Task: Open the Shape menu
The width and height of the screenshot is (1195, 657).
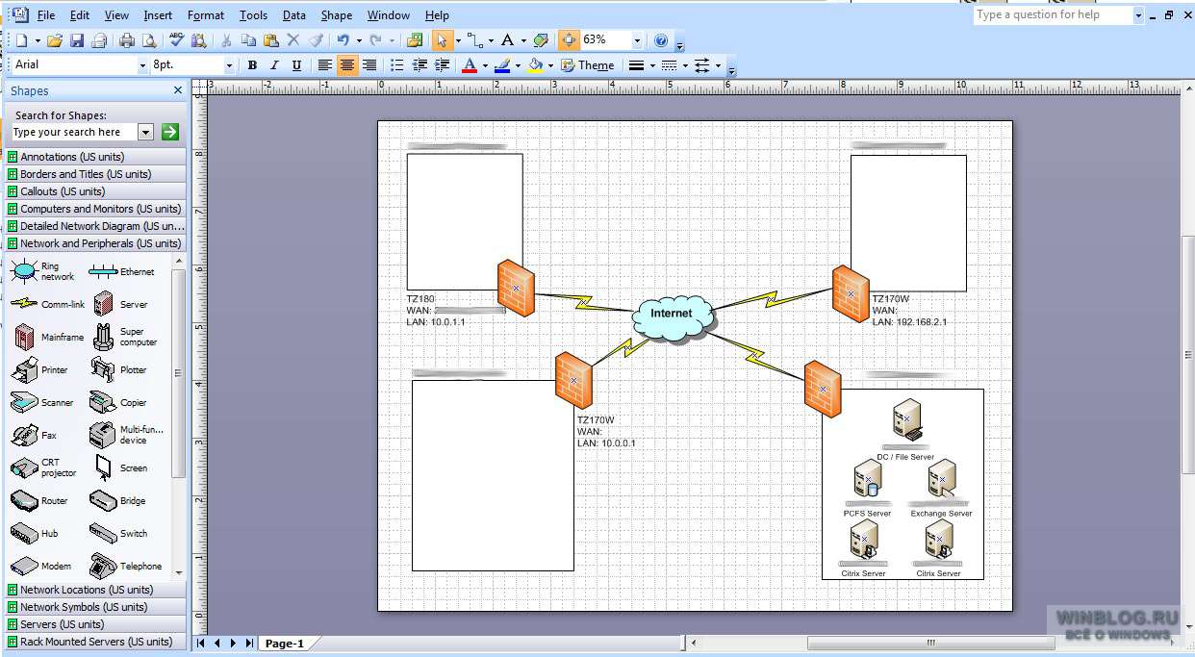Action: coord(337,15)
